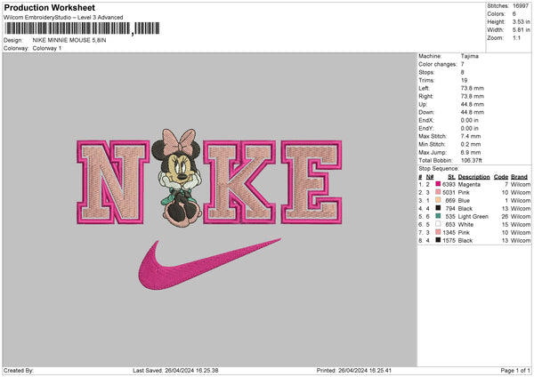Screen dimensions: 534x377
Task: Click the embroidered letter E
Action: pyautogui.click(x=311, y=182)
